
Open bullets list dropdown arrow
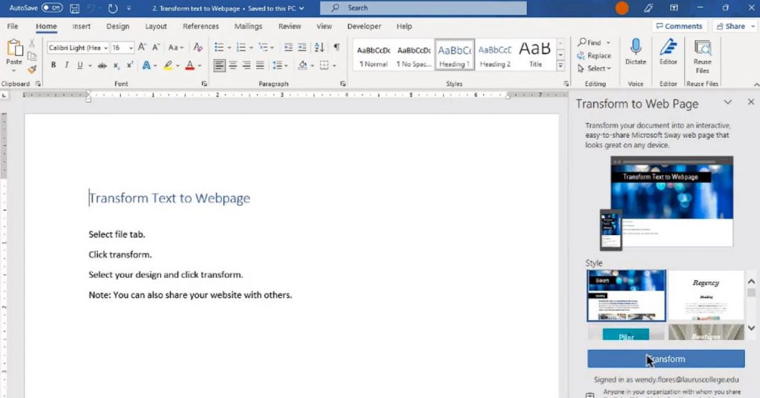(229, 47)
